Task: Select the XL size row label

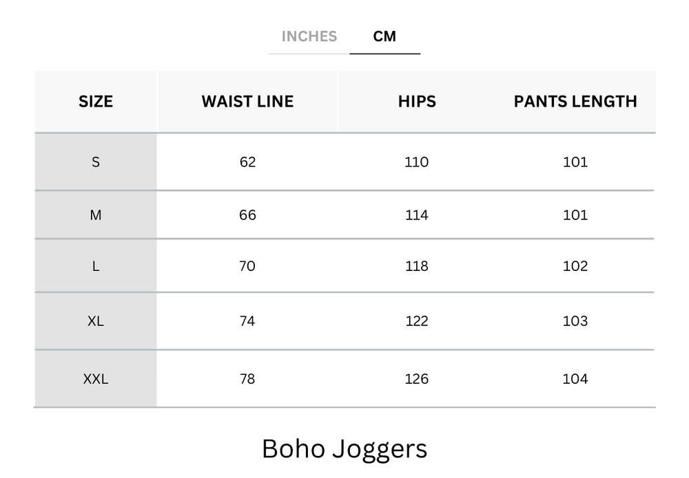Action: 96,321
